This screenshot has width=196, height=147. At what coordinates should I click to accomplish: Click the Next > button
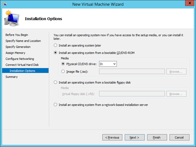coord(135,137)
